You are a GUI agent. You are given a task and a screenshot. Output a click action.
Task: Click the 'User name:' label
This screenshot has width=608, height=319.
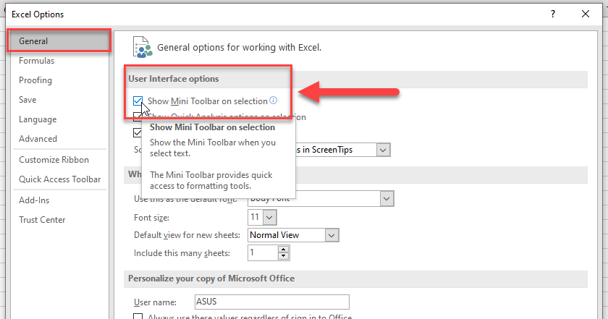155,302
